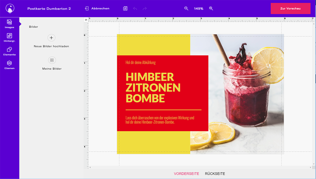Screen dimensions: 316x179
Task: Open the Hintergr. background panel
Action: 9,37
